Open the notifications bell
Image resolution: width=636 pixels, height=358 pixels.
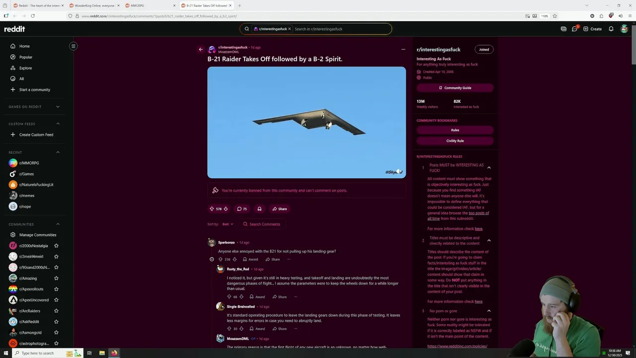(611, 29)
